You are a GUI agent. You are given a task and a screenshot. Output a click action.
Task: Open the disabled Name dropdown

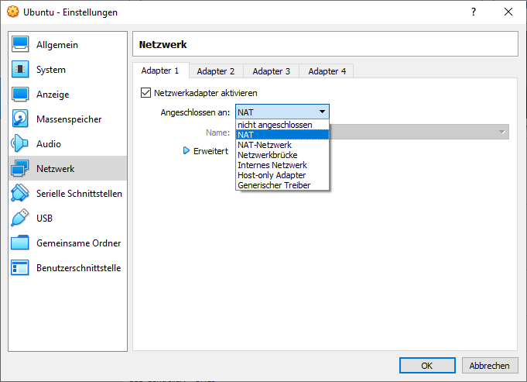[x=419, y=132]
